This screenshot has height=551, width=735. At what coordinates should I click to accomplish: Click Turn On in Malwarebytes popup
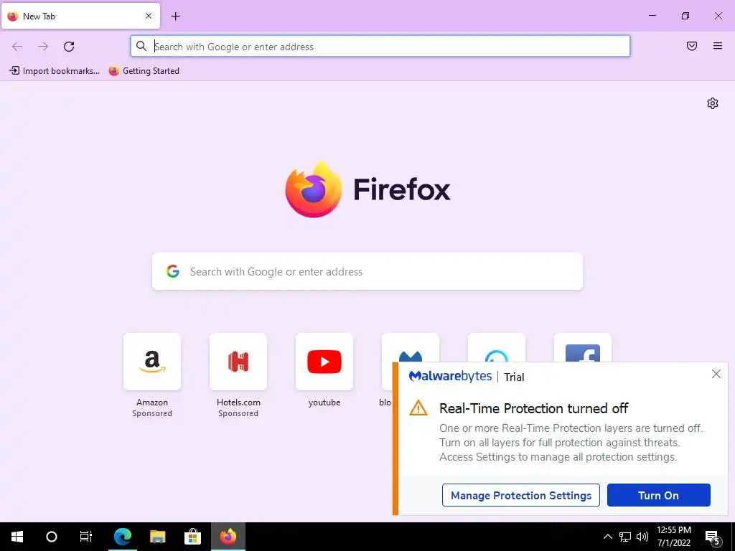coord(659,495)
